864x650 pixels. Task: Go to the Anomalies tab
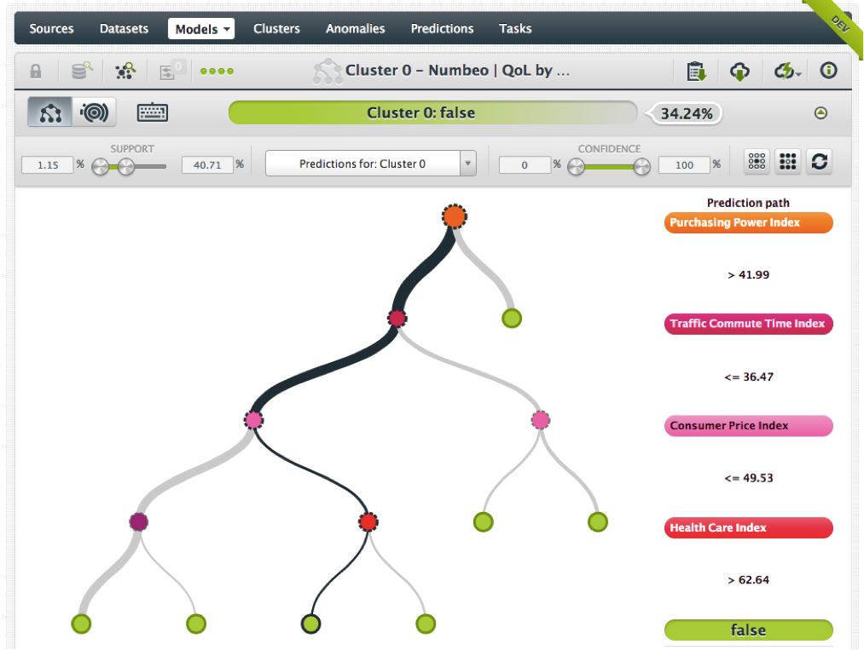355,29
